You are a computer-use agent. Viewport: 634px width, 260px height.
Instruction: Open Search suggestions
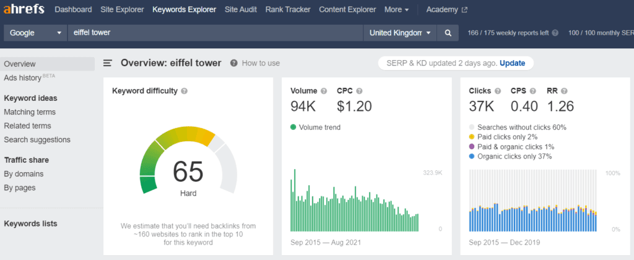pyautogui.click(x=37, y=139)
